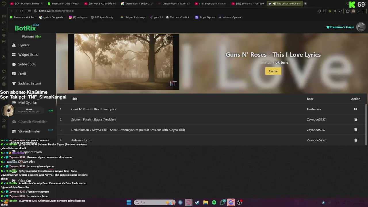Play the song video thumbnail
The height and width of the screenshot is (207, 368).
click(x=124, y=62)
